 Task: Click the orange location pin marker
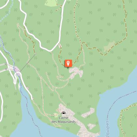click(68, 63)
